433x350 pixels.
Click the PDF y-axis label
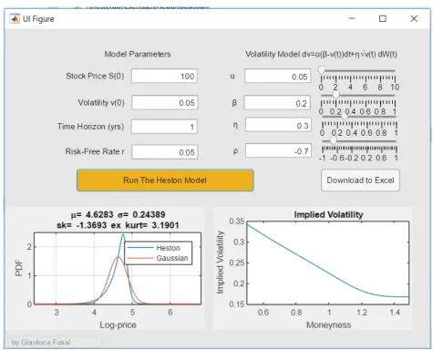[x=19, y=268]
